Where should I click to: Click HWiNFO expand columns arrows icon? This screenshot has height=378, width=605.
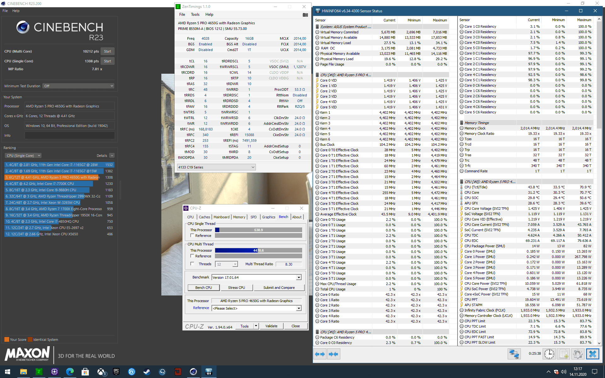(x=320, y=354)
